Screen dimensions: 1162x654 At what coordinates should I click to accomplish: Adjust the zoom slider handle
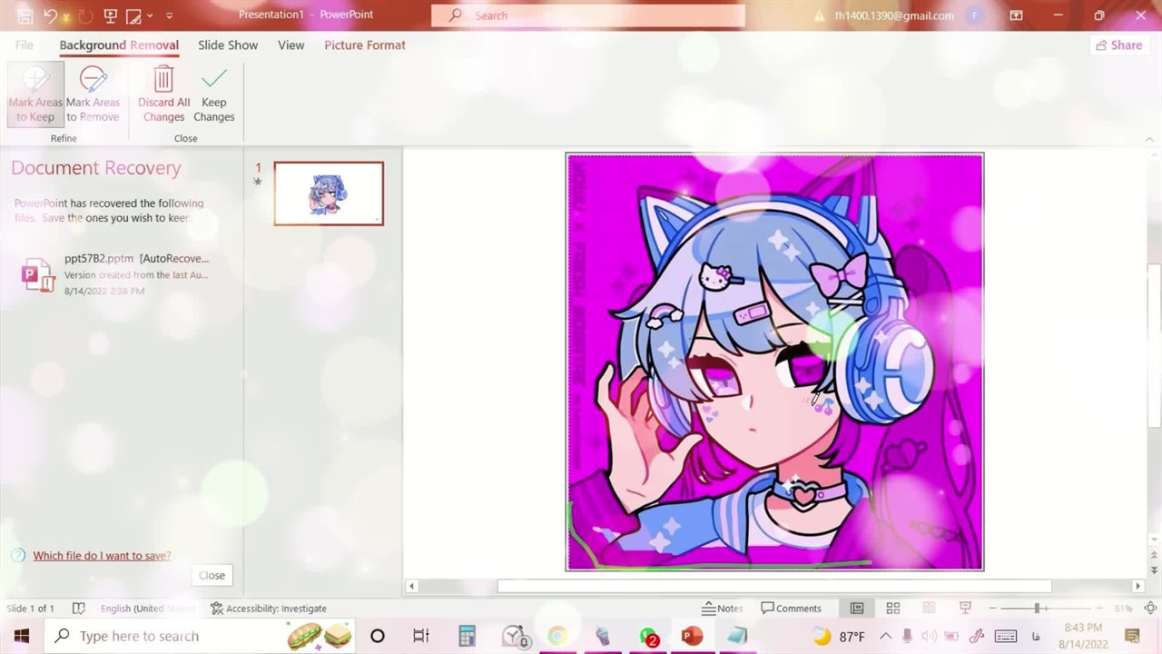pos(1037,609)
